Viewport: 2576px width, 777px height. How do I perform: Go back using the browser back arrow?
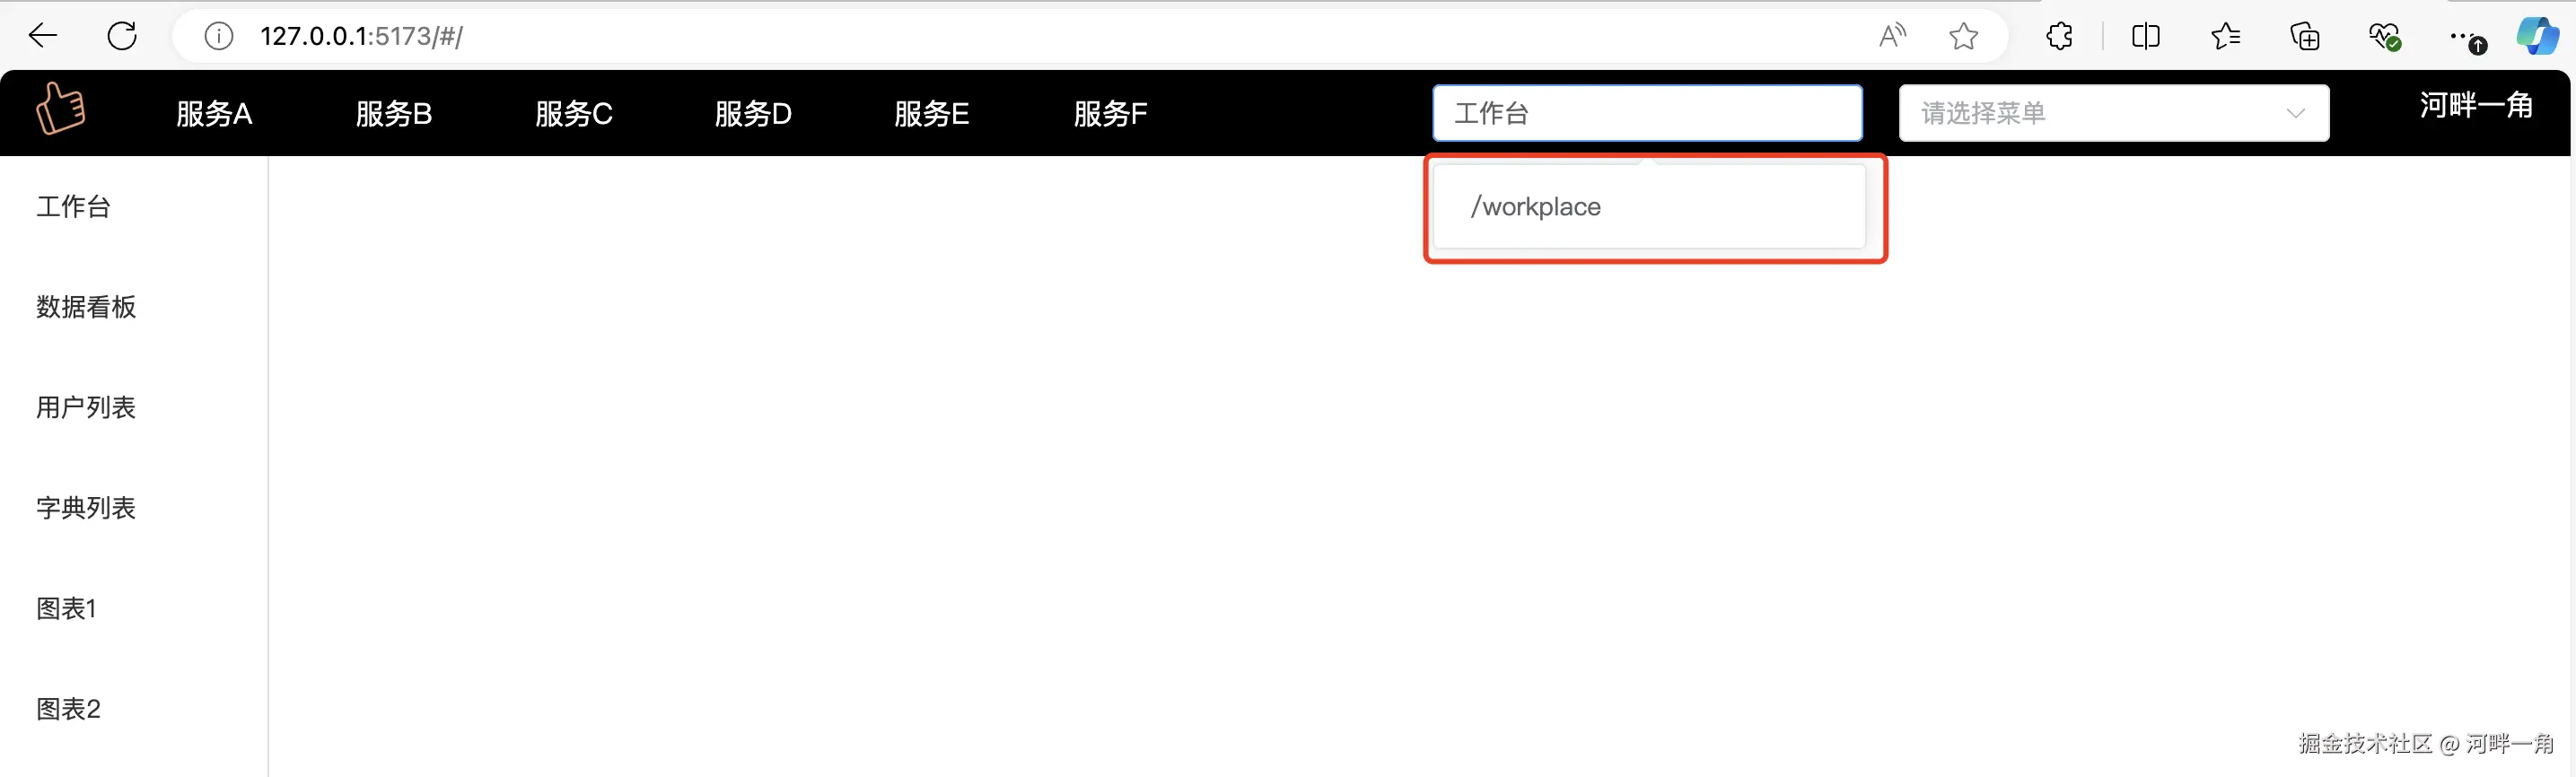[x=43, y=37]
